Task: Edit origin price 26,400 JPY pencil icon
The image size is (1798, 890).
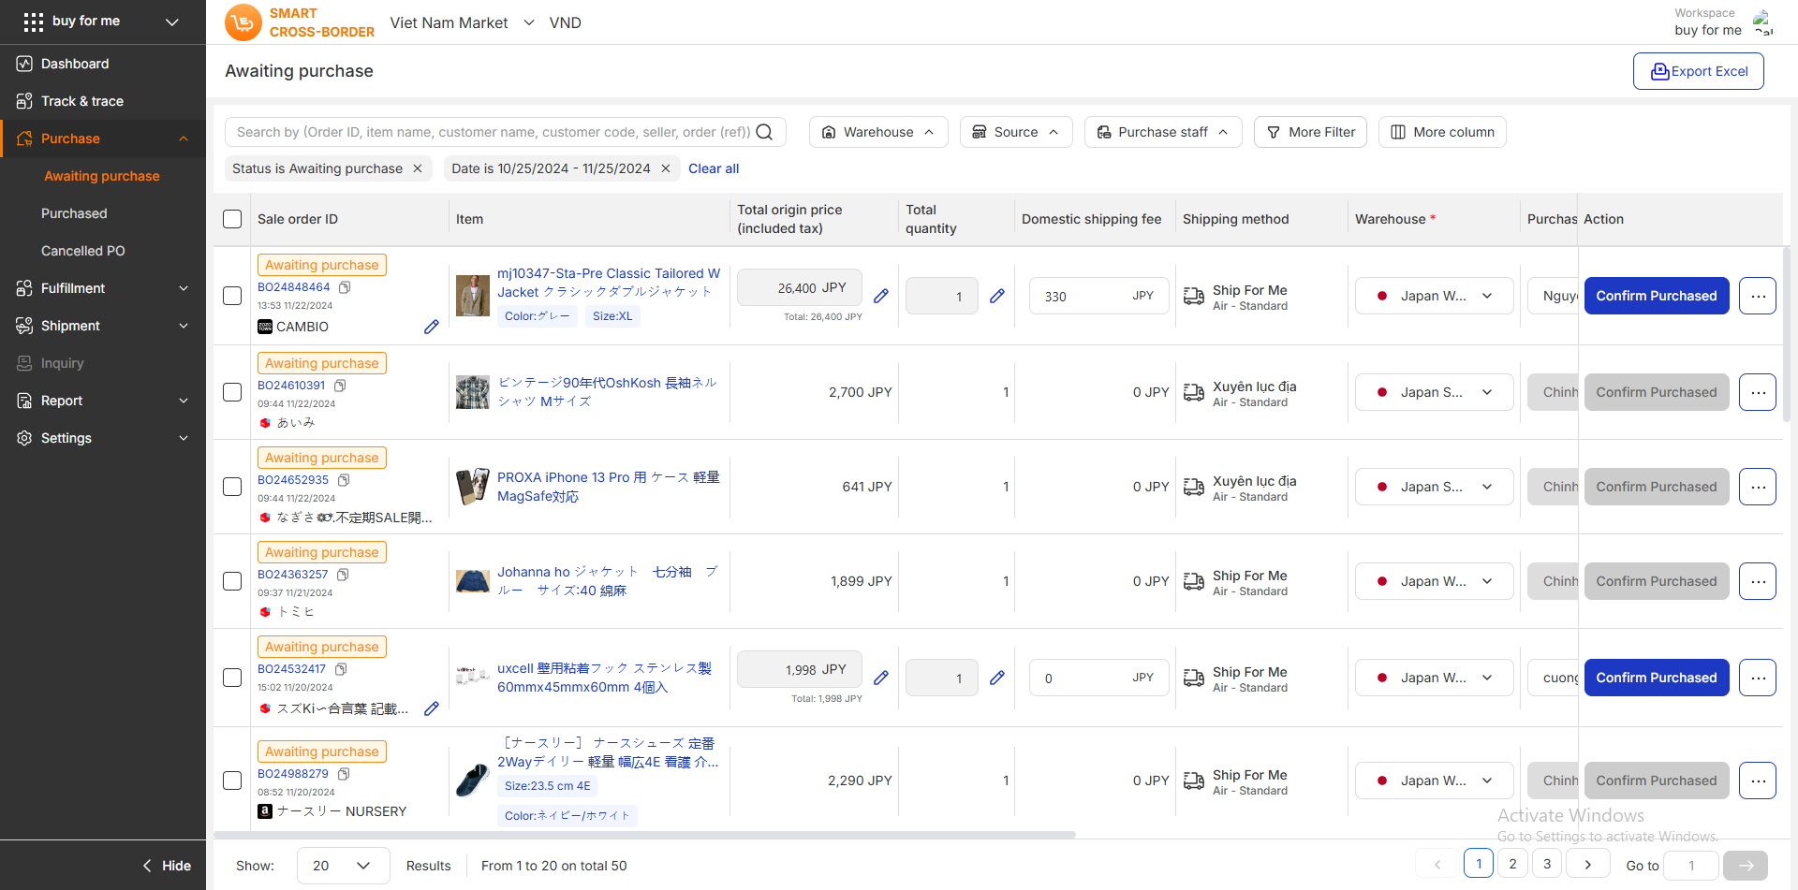Action: pos(880,296)
